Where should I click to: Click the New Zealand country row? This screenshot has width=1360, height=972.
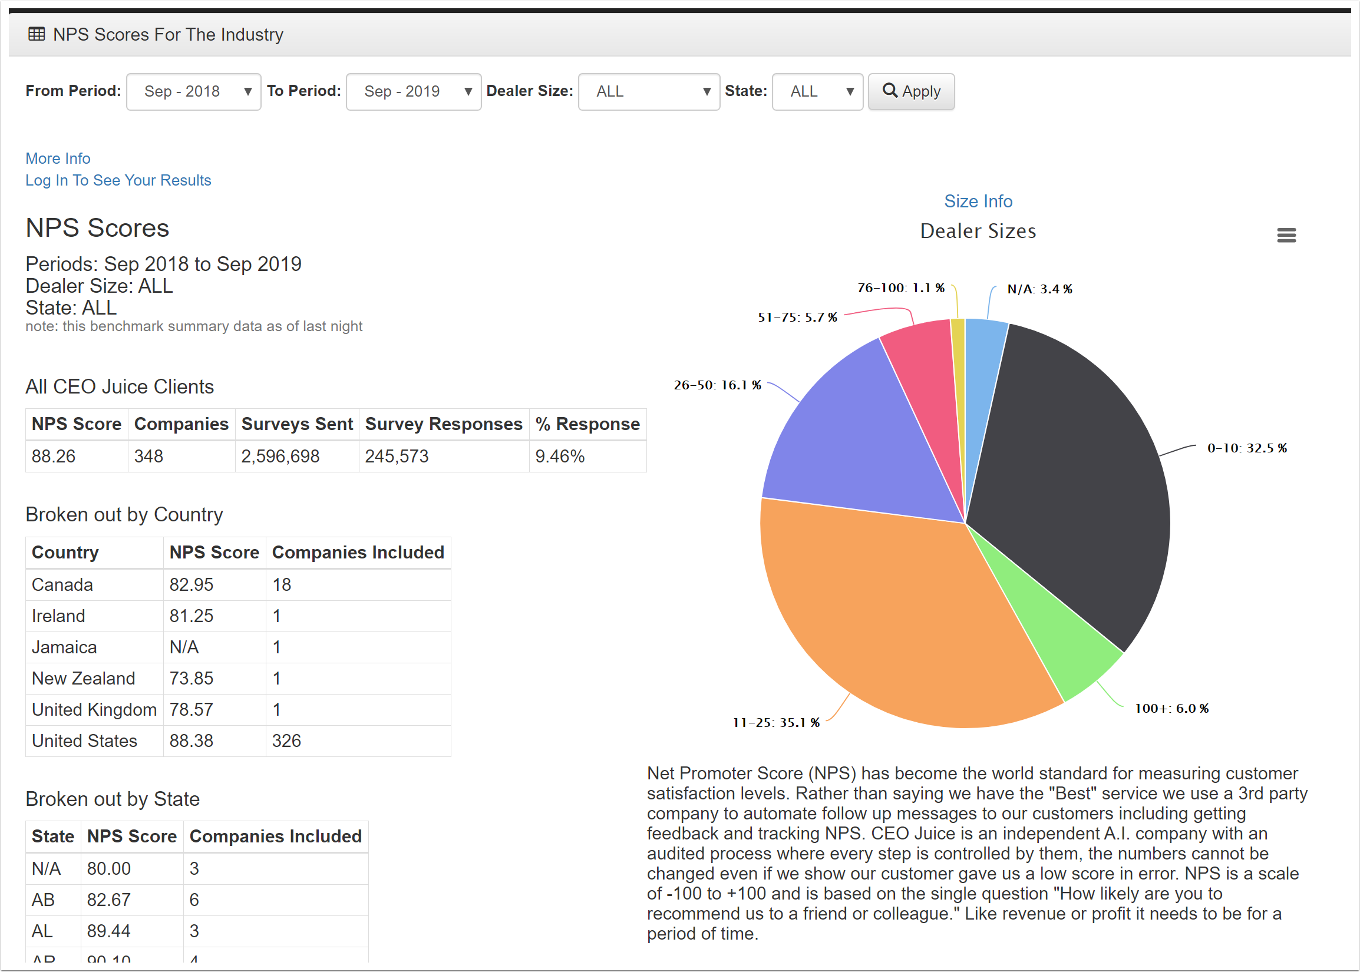pos(237,678)
